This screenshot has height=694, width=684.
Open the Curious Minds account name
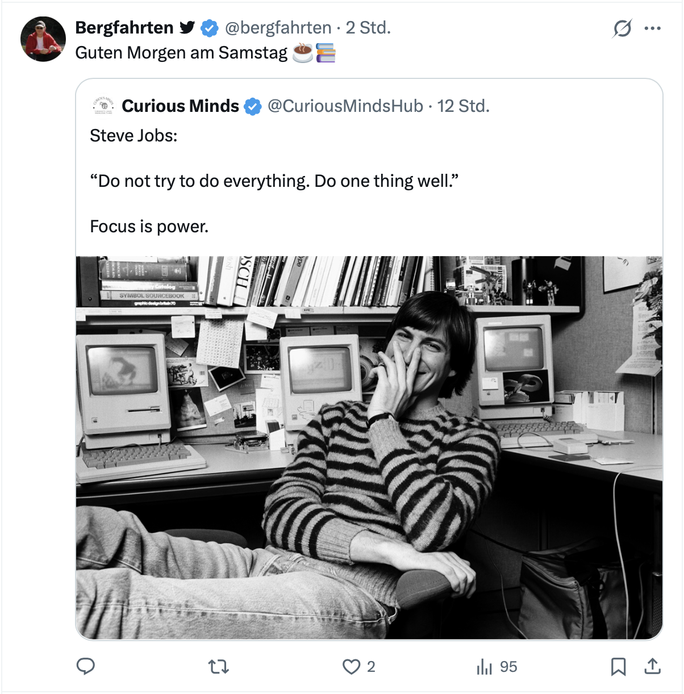(180, 106)
